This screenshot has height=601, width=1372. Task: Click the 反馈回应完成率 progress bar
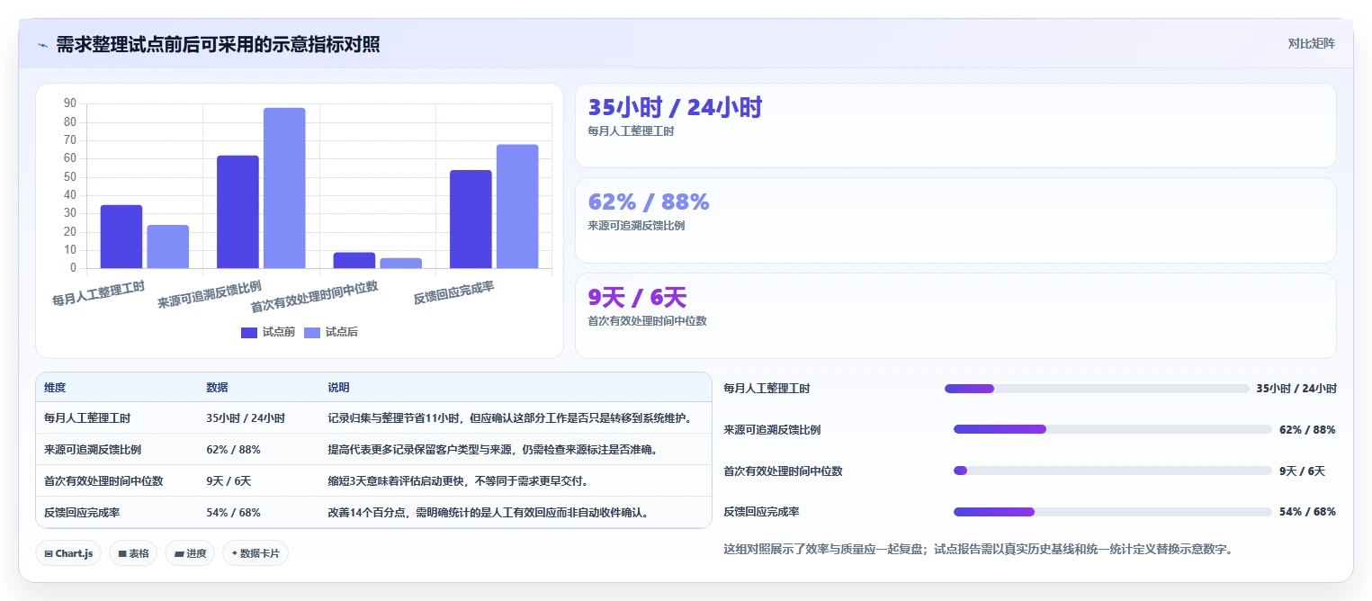coord(1113,512)
